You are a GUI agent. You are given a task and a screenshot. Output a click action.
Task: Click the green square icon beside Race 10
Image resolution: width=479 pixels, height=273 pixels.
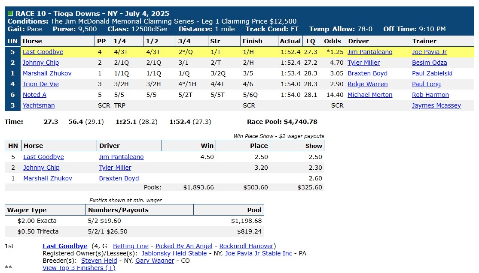pos(10,13)
